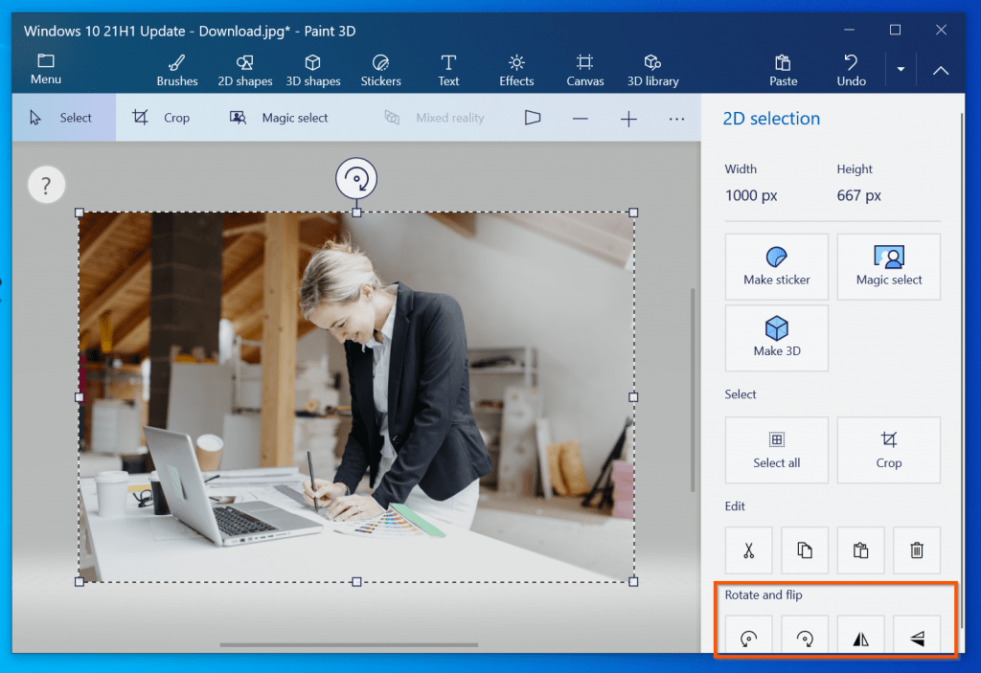Select the Canvas tab
Viewport: 981px width, 673px height.
pyautogui.click(x=584, y=69)
